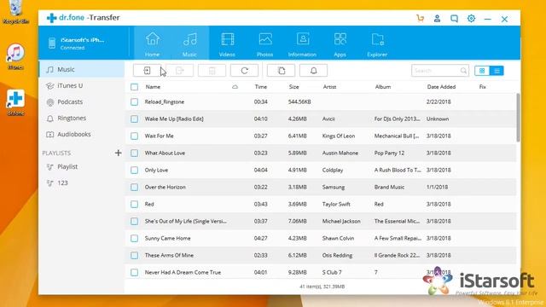Screen dimensions: 546x307
Task: Open the Videos tab
Action: 228,44
